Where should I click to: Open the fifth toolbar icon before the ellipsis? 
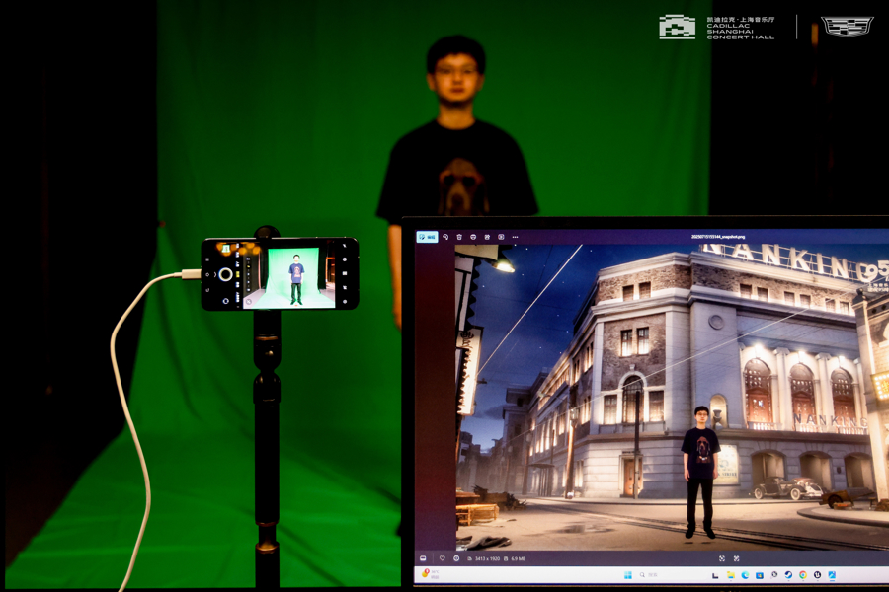click(487, 237)
